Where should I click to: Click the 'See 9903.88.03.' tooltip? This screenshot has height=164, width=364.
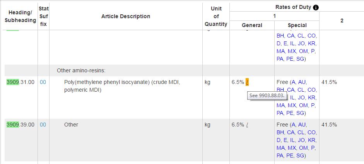(x=267, y=96)
